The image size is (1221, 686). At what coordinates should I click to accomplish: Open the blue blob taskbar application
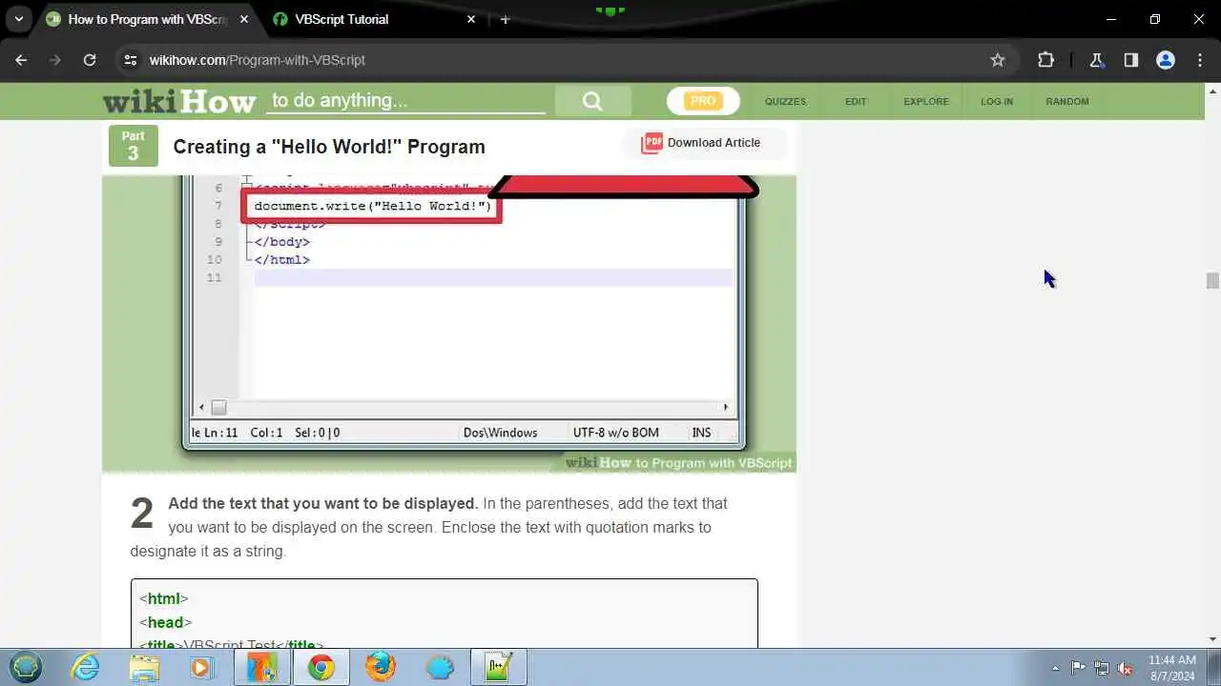pos(439,667)
